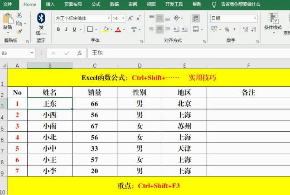Toggle wrap text button
290x195 pixels.
196,19
